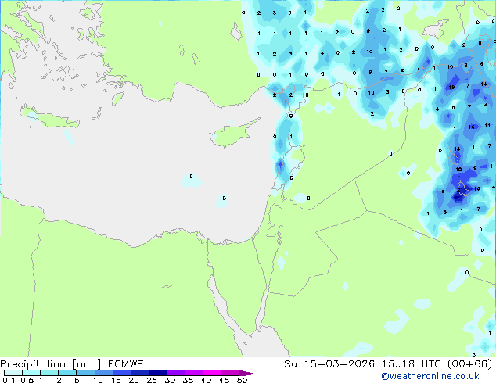Viewport: 496px width, 383px height.
Task: Click the "11" precipitation value on the map
Action: (487, 126)
